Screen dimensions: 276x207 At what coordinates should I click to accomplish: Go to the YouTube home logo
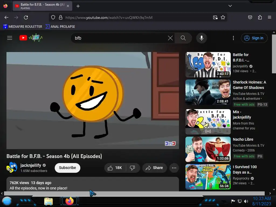pyautogui.click(x=31, y=38)
